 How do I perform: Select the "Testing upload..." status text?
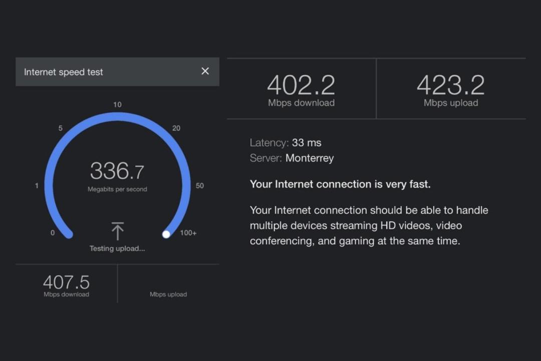tap(117, 249)
